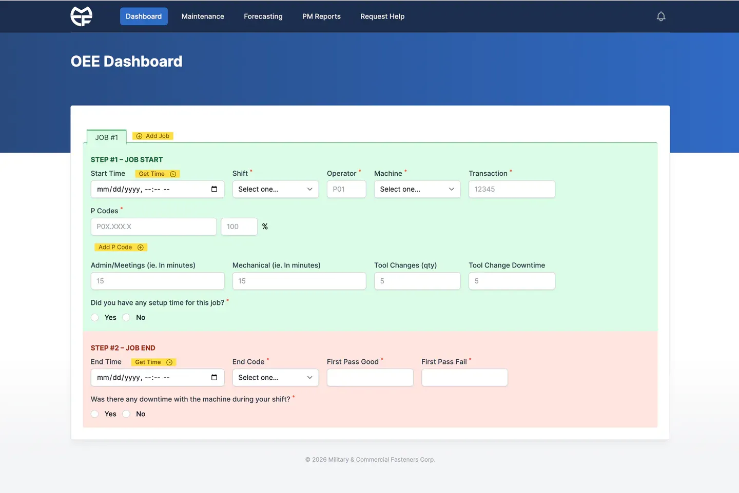The width and height of the screenshot is (739, 493).
Task: Open the Request Help page
Action: coord(382,16)
